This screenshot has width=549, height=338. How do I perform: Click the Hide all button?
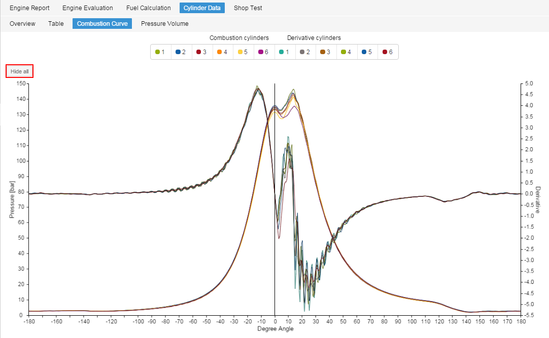click(x=19, y=71)
